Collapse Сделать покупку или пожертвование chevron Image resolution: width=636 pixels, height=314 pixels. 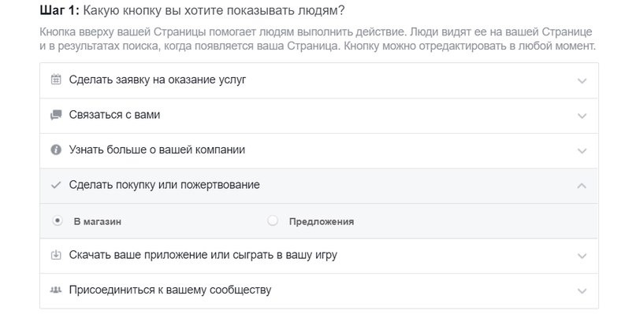[x=582, y=186]
